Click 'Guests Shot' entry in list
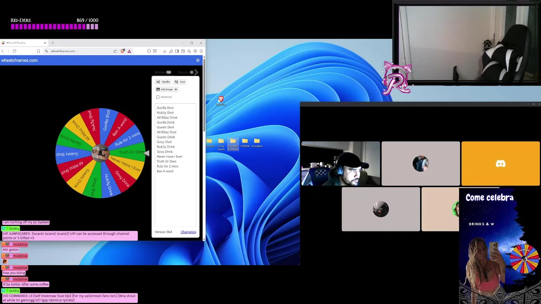 click(165, 127)
